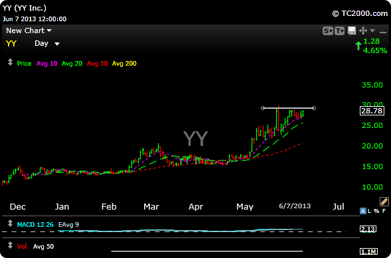Select the Avg 50 moving average label
This screenshot has height=258, width=391.
click(x=97, y=64)
